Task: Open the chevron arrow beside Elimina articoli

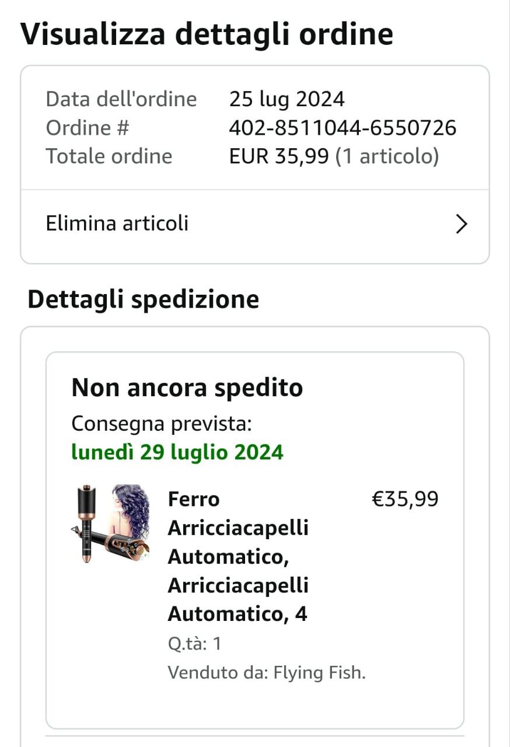Action: tap(462, 224)
